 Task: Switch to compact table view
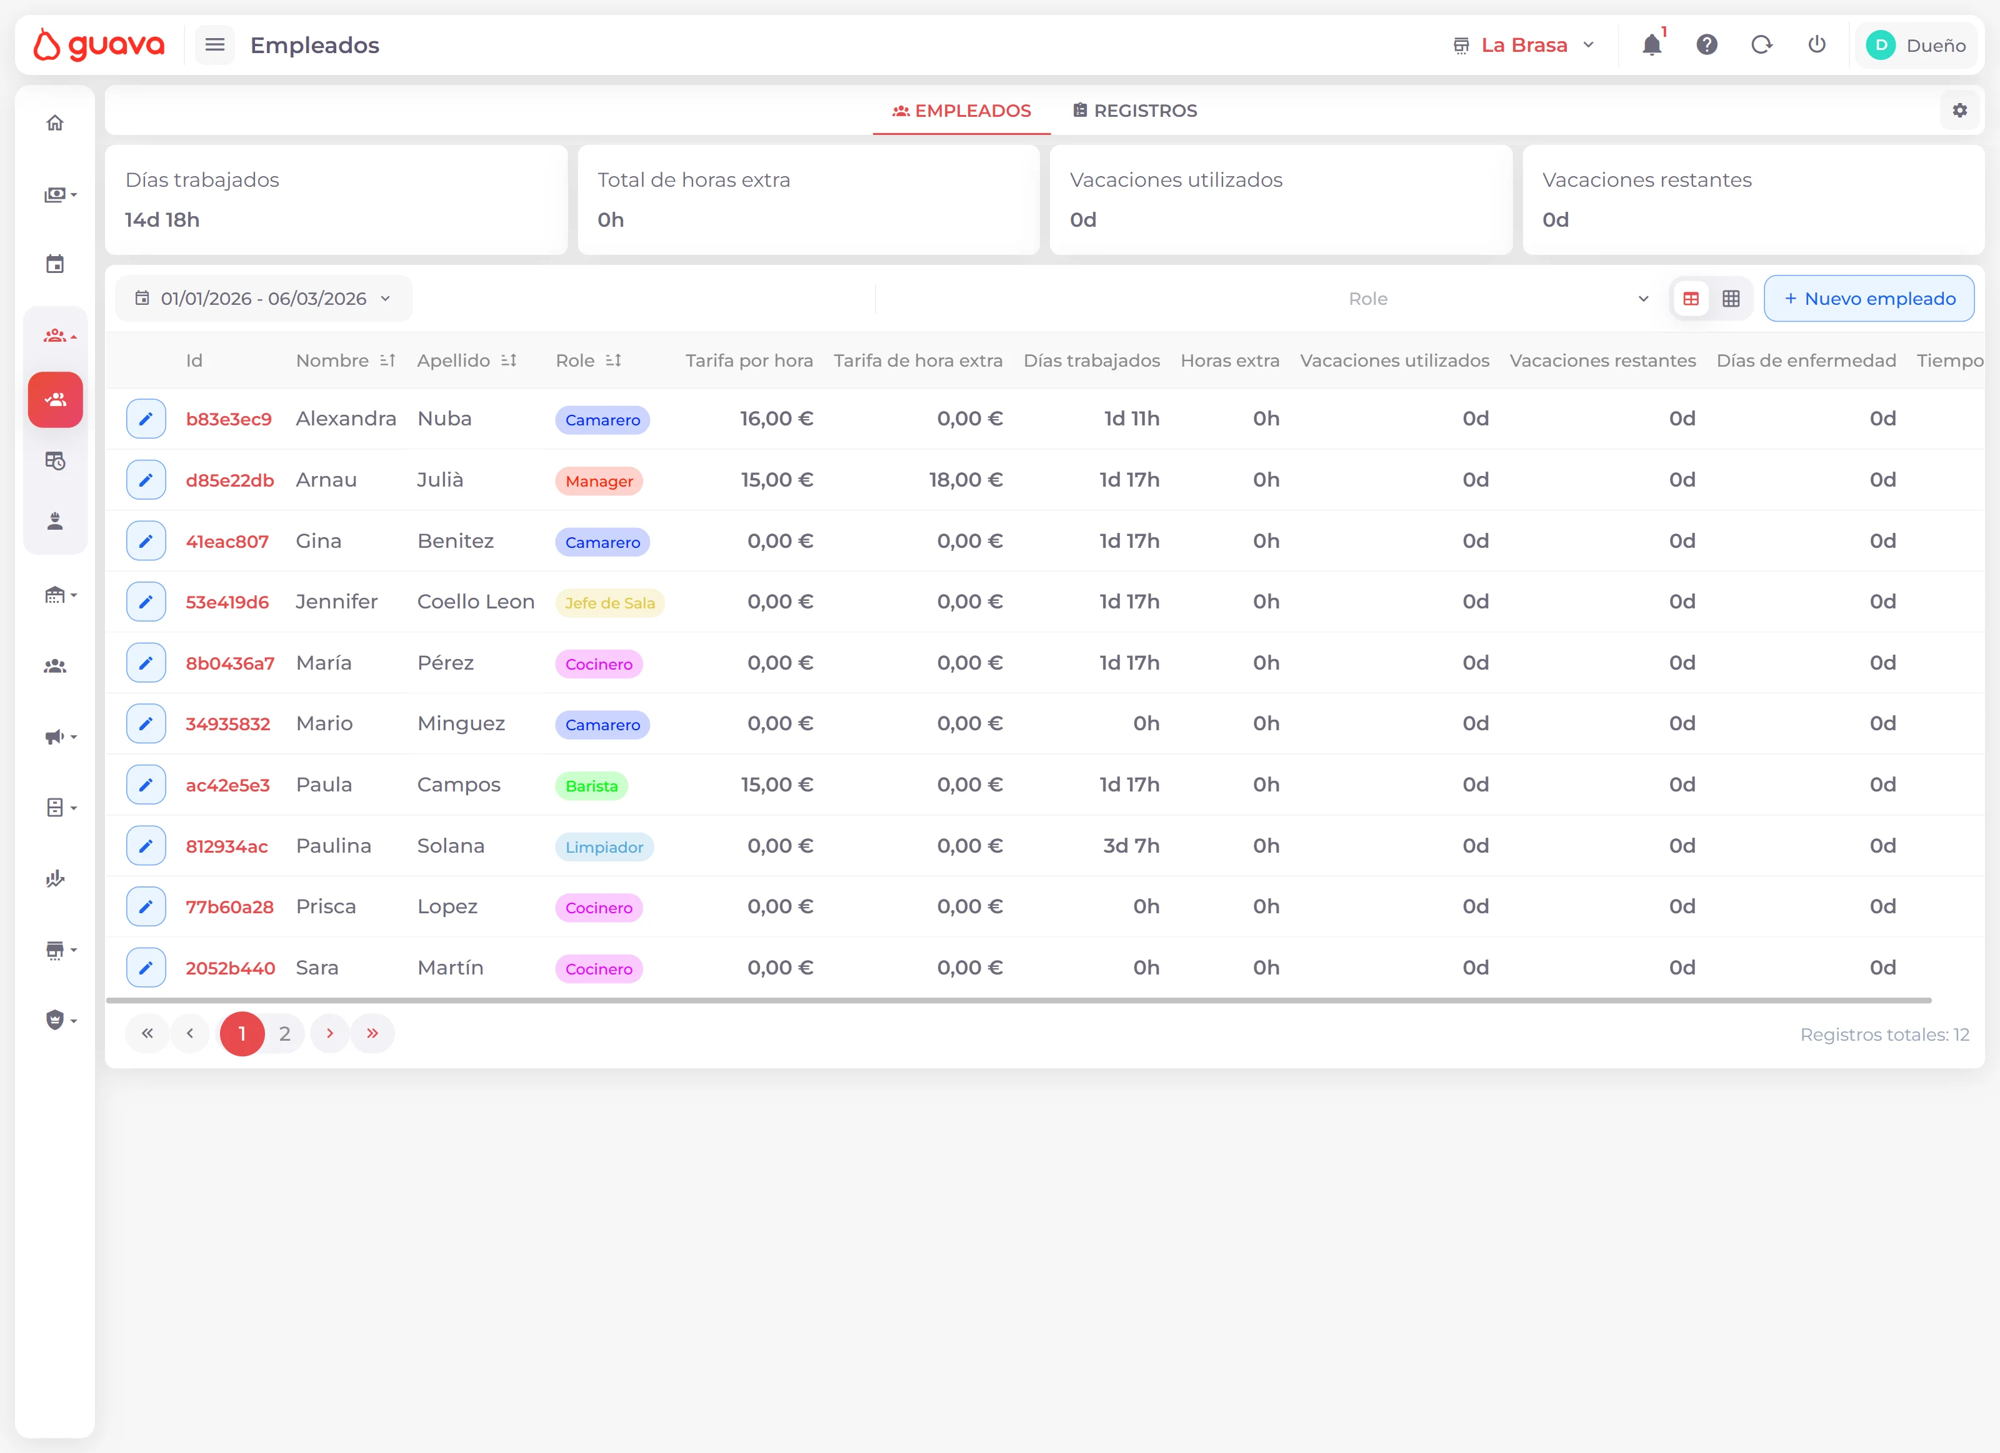[x=1691, y=299]
